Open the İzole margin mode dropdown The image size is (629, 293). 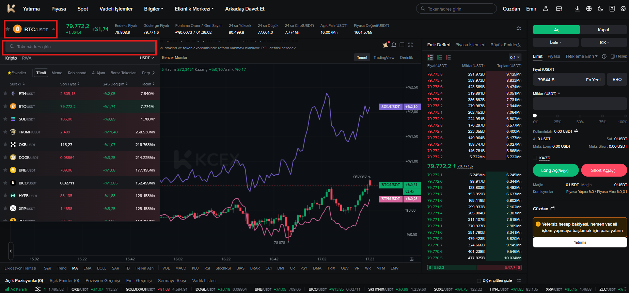pyautogui.click(x=555, y=43)
